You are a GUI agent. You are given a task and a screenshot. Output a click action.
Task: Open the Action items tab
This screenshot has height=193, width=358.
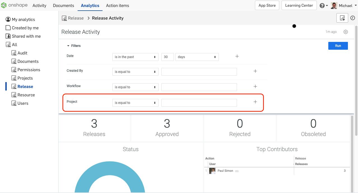[117, 6]
